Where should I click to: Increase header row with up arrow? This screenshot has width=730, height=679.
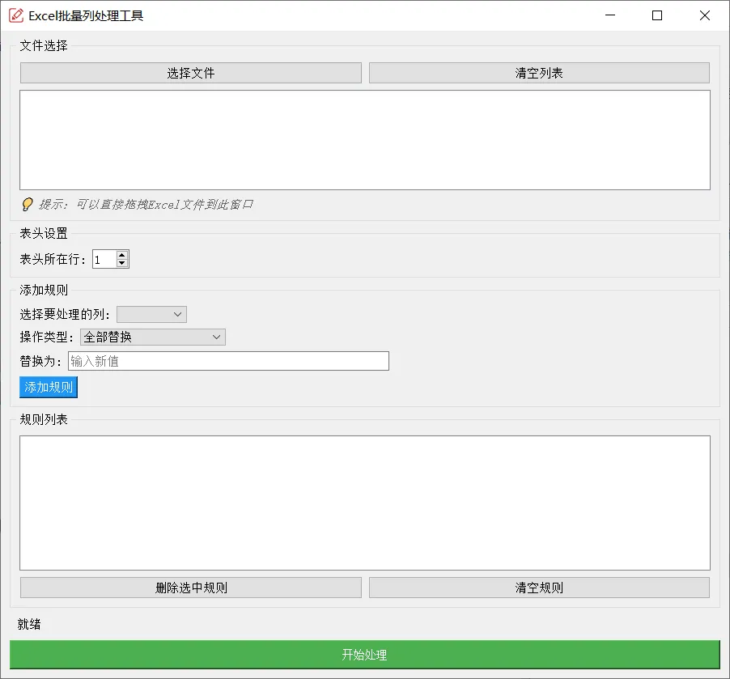pyautogui.click(x=122, y=255)
